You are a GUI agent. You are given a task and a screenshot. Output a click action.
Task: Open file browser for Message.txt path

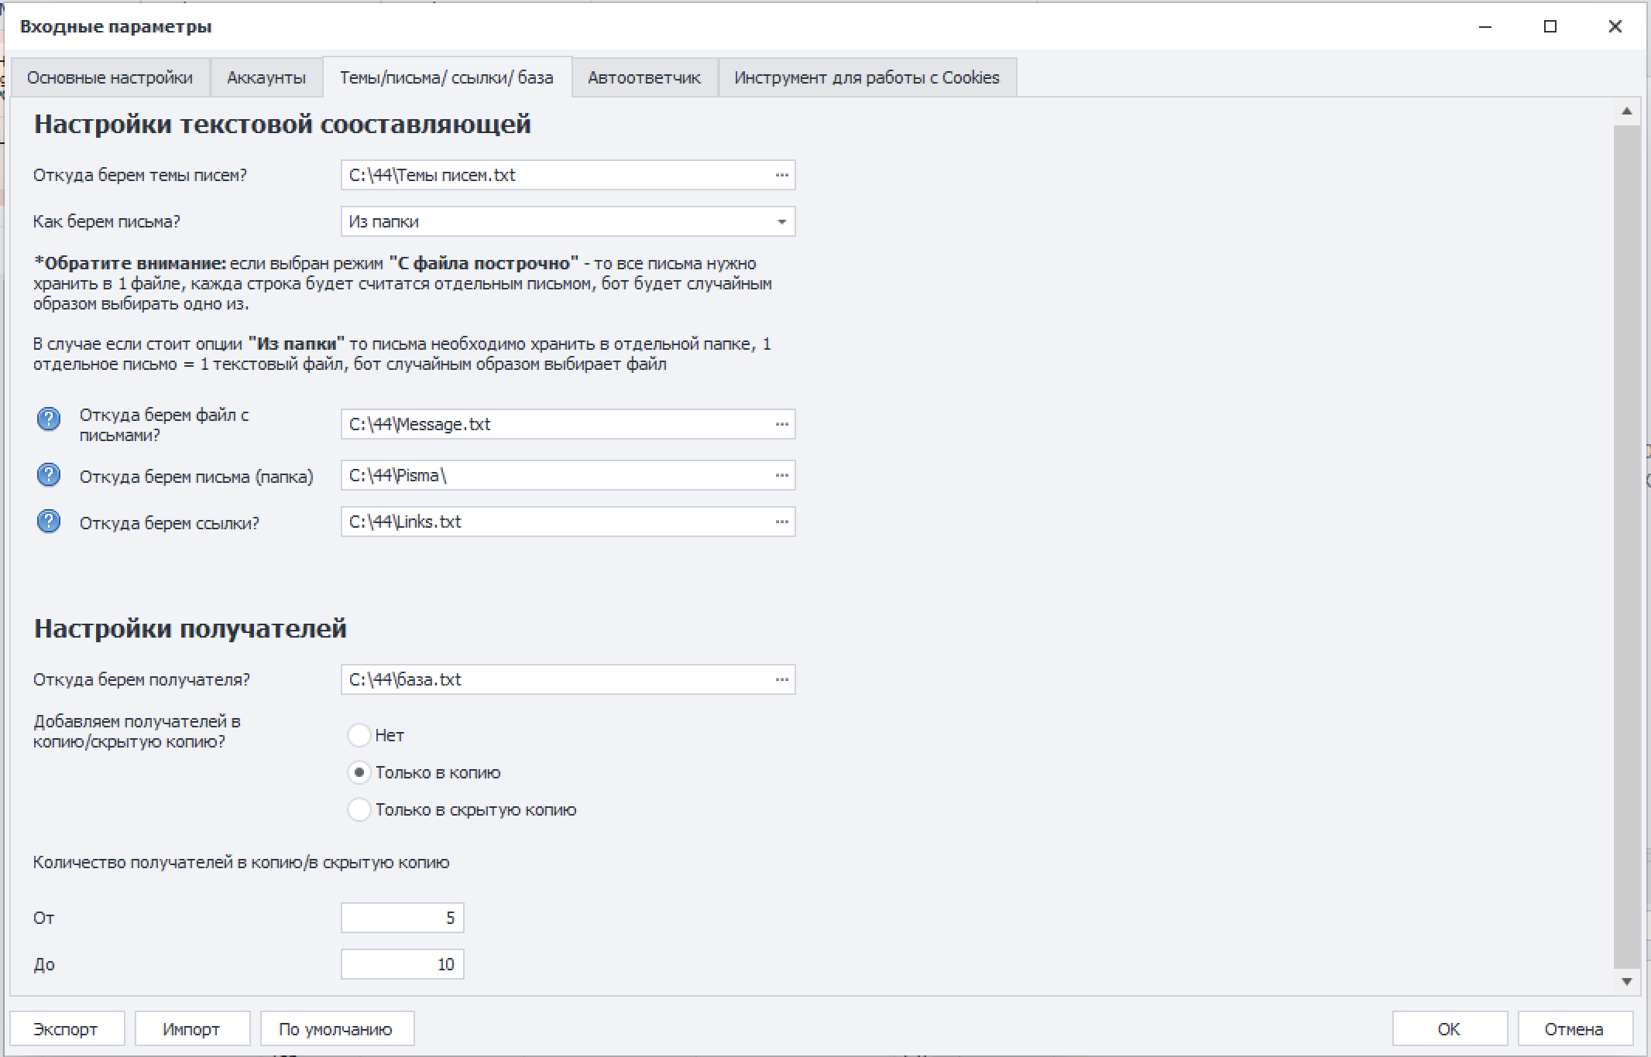pos(781,425)
